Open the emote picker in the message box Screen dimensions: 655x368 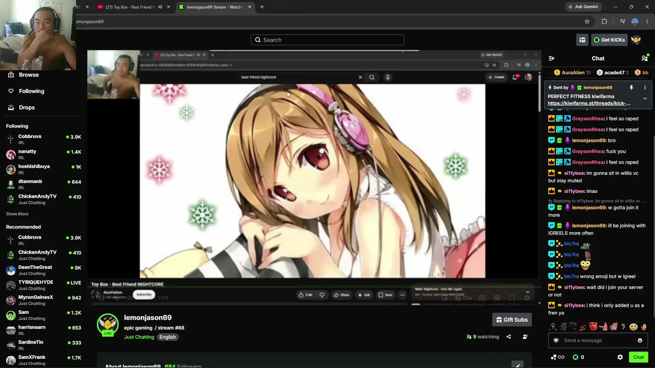click(640, 340)
